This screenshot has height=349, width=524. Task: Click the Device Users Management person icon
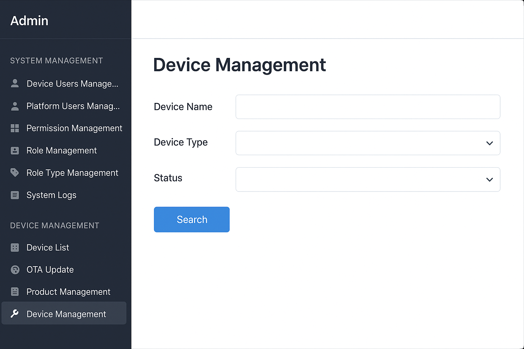[x=15, y=84]
